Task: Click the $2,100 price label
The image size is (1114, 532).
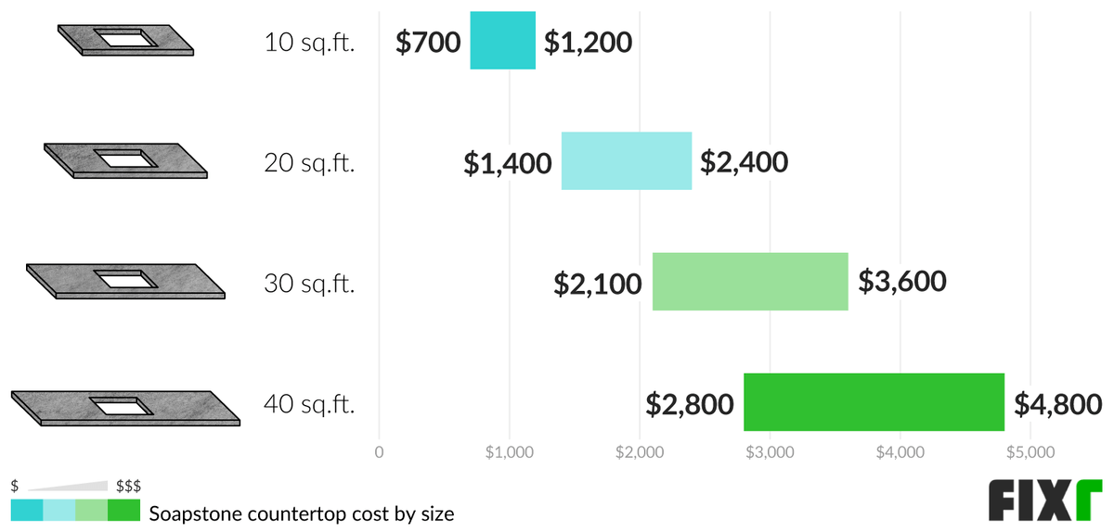Action: coord(598,284)
